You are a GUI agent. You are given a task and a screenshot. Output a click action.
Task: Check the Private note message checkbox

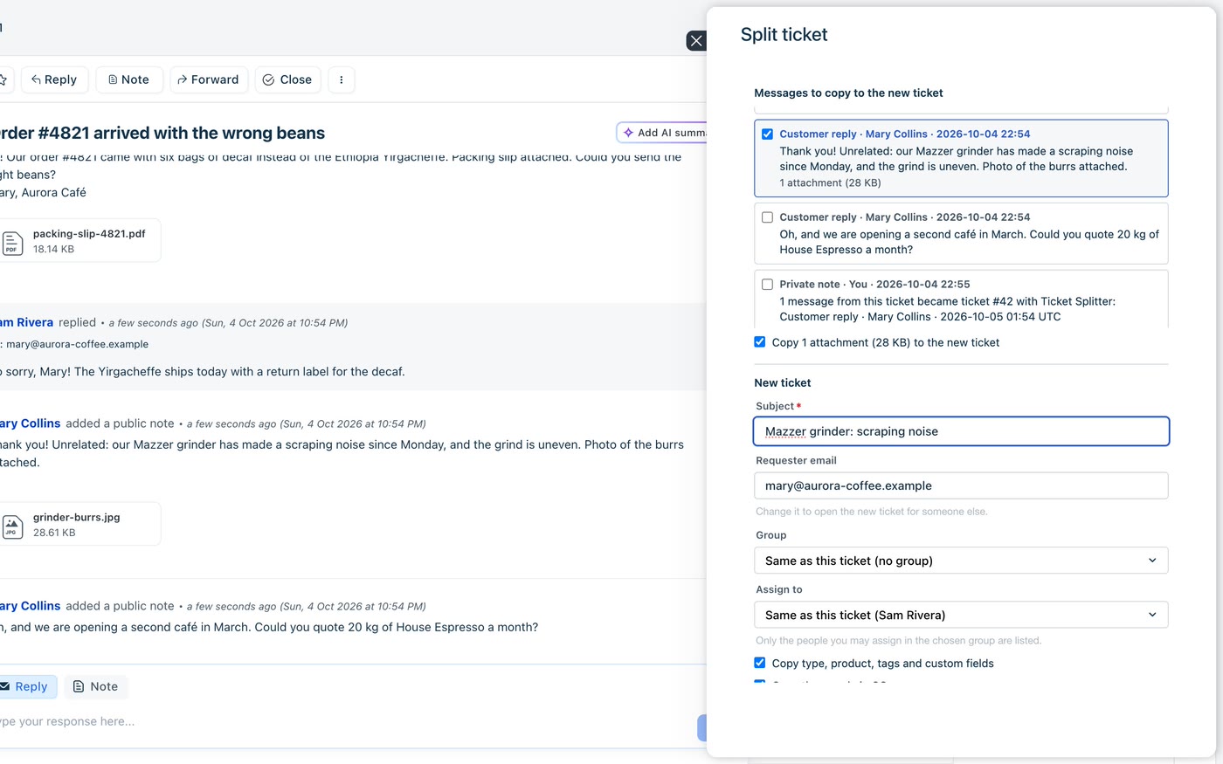click(767, 285)
